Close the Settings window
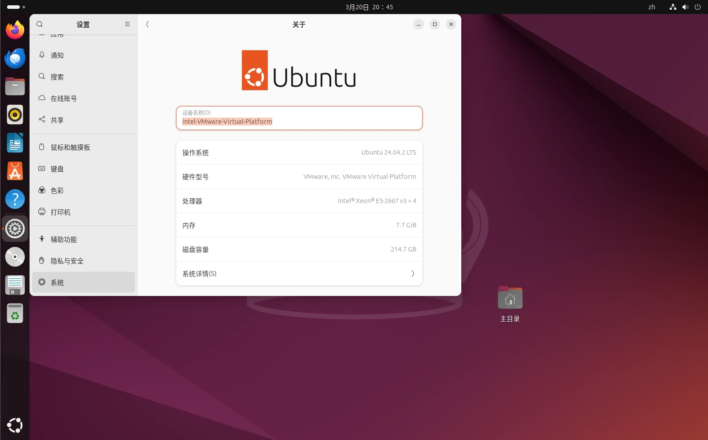Image resolution: width=708 pixels, height=440 pixels. click(451, 24)
